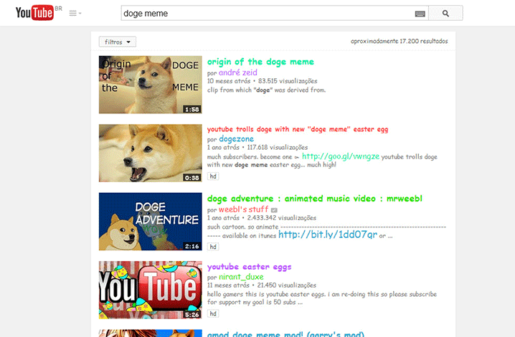Open doge adventure animated music video title
The image size is (515, 337).
pos(315,199)
